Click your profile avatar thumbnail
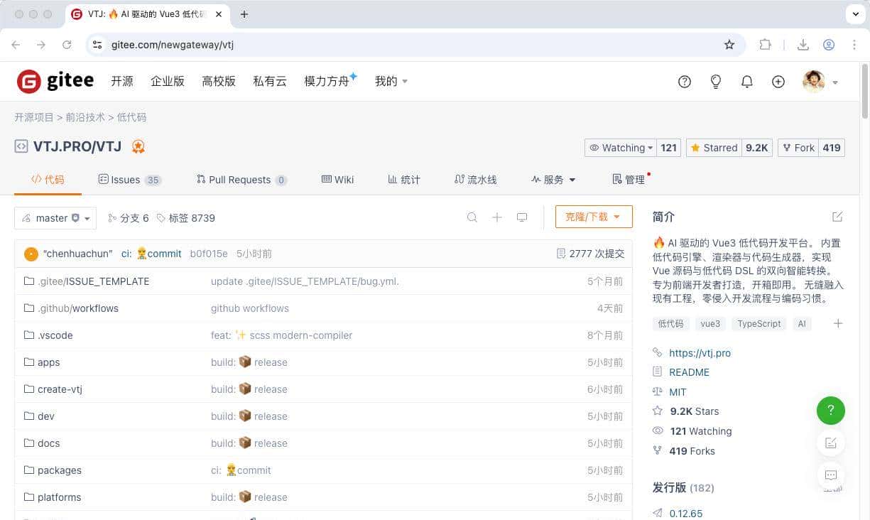This screenshot has width=870, height=520. coord(814,81)
